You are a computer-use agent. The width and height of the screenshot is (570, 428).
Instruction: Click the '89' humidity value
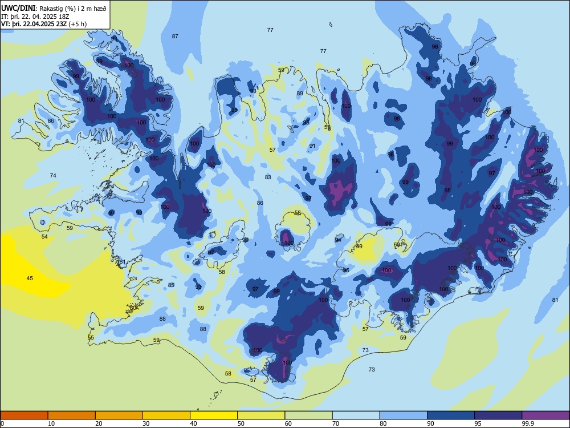click(300, 93)
